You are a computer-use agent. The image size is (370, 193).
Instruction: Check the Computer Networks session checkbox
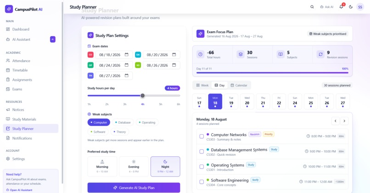[x=202, y=136]
